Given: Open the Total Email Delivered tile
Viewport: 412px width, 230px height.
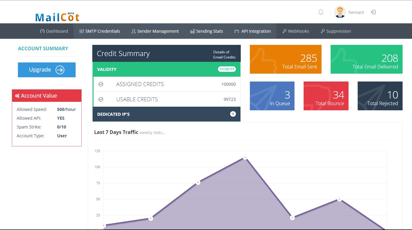Looking at the screenshot, I should 366,59.
